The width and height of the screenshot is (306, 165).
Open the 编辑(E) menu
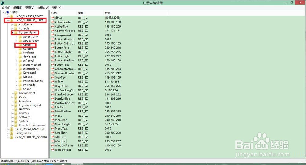click(18, 8)
